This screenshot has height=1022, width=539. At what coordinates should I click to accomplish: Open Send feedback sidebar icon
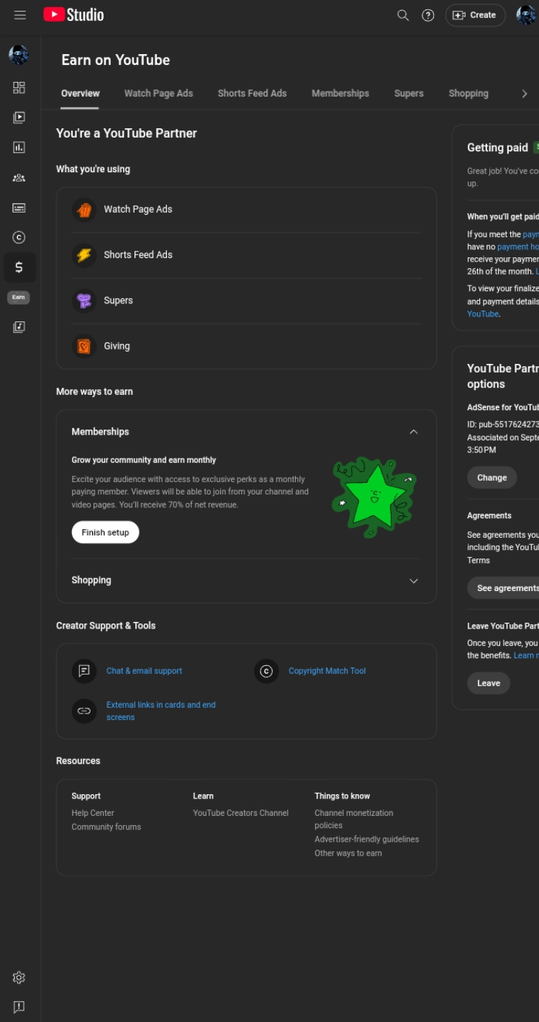[x=19, y=1007]
